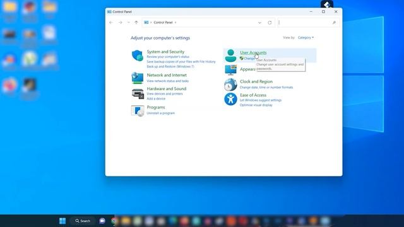Expand the Control Panel breadcrumb chevron

[175, 23]
